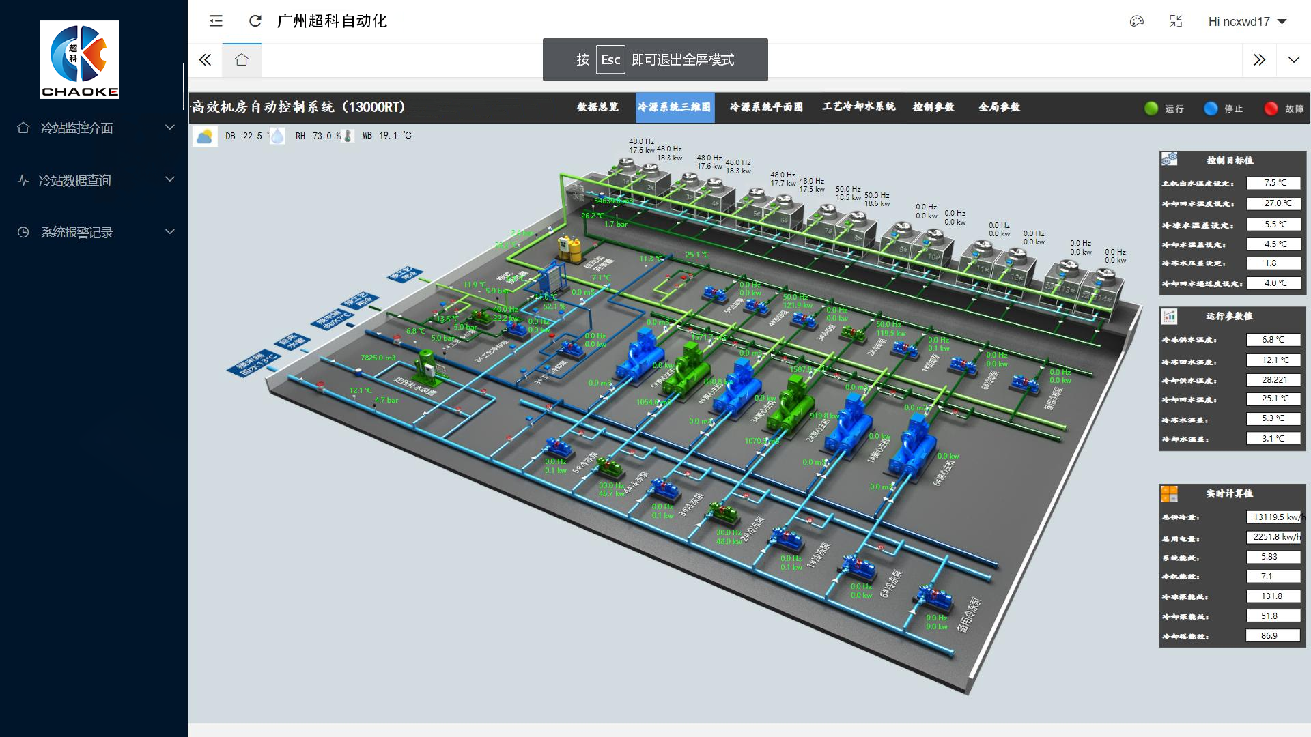Click the sidebar collapse menu icon
The image size is (1311, 737).
(x=216, y=21)
